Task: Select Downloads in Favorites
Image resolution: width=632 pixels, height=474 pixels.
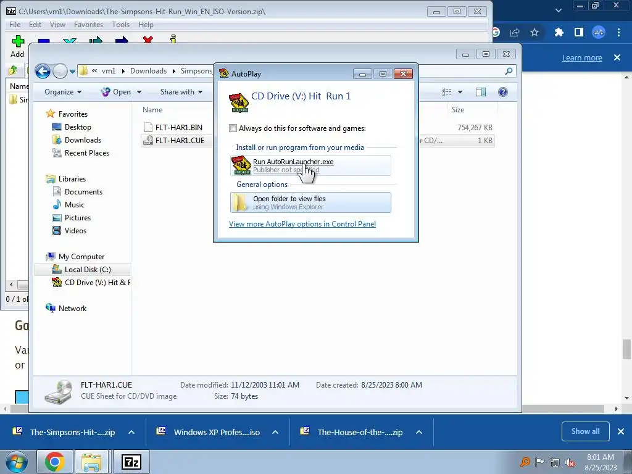Action: click(83, 140)
